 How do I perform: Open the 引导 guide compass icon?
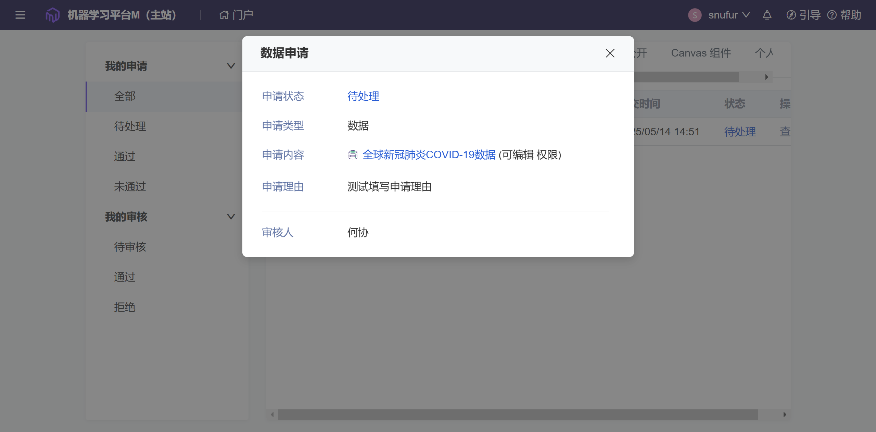(791, 15)
